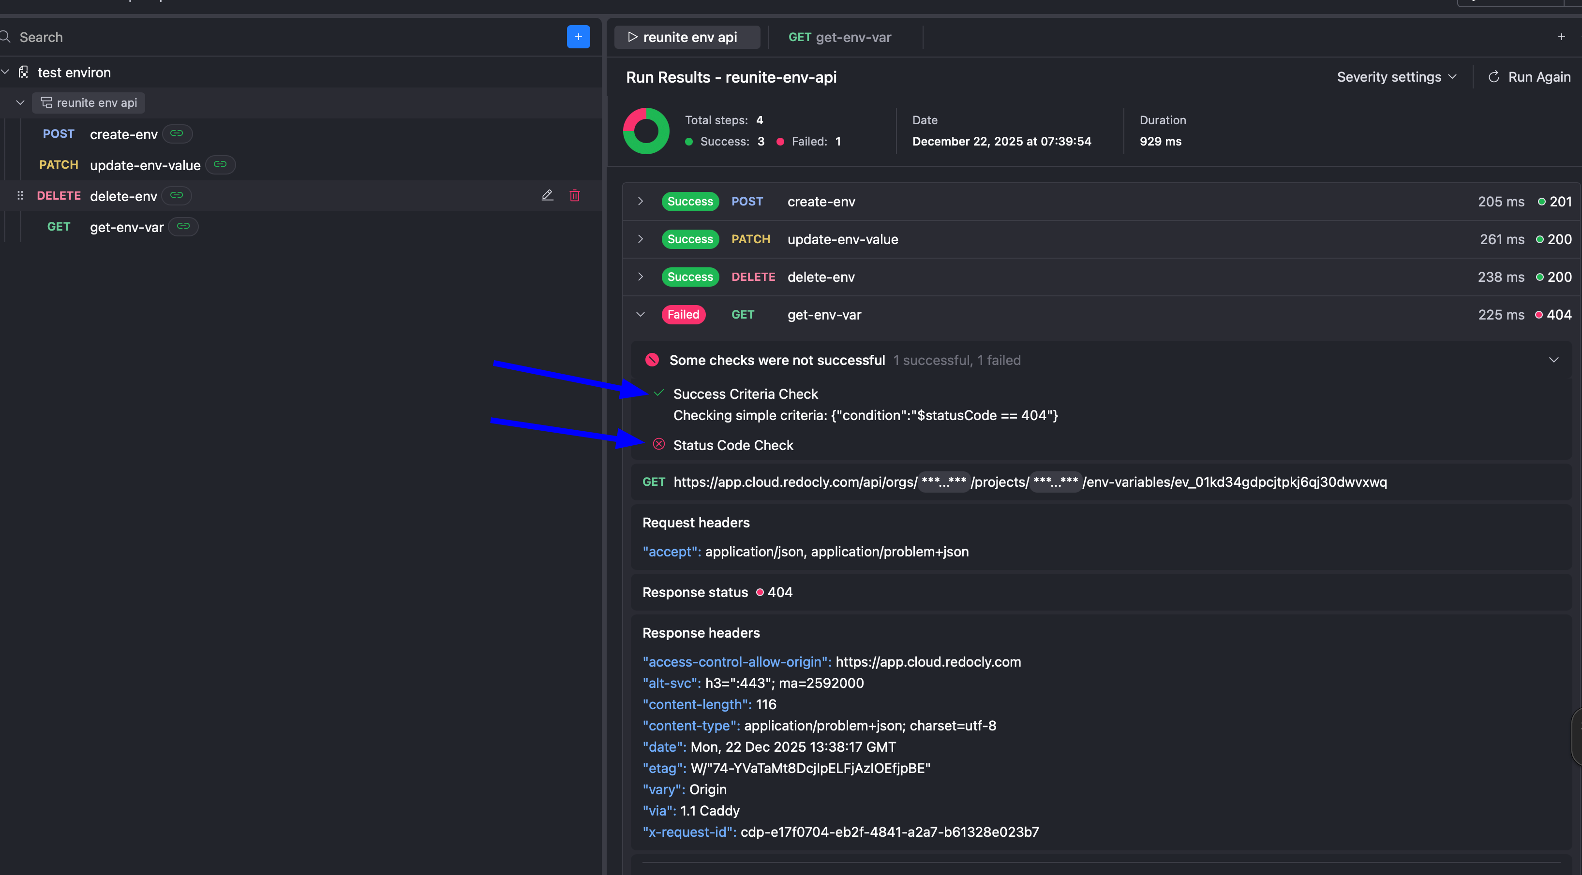This screenshot has height=875, width=1582.
Task: Collapse the Some checks were not successful section
Action: pyautogui.click(x=1553, y=360)
